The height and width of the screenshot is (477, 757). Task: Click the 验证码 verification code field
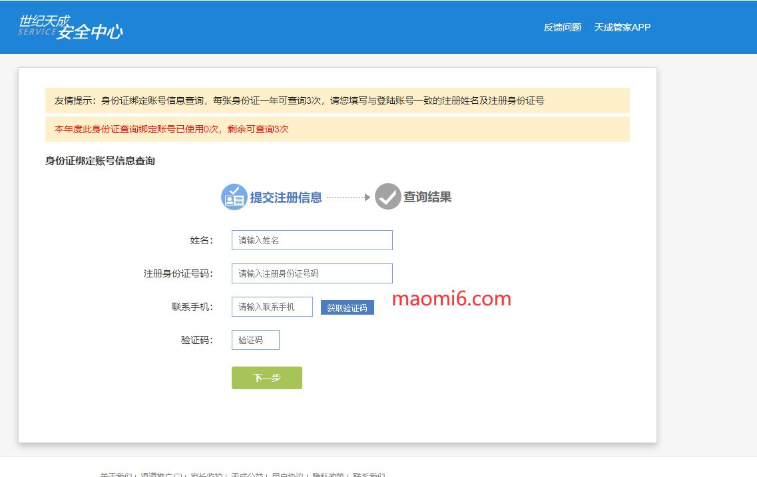[255, 340]
